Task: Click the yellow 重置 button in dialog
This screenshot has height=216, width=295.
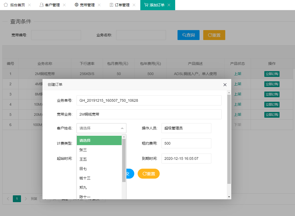Action: click(x=149, y=174)
